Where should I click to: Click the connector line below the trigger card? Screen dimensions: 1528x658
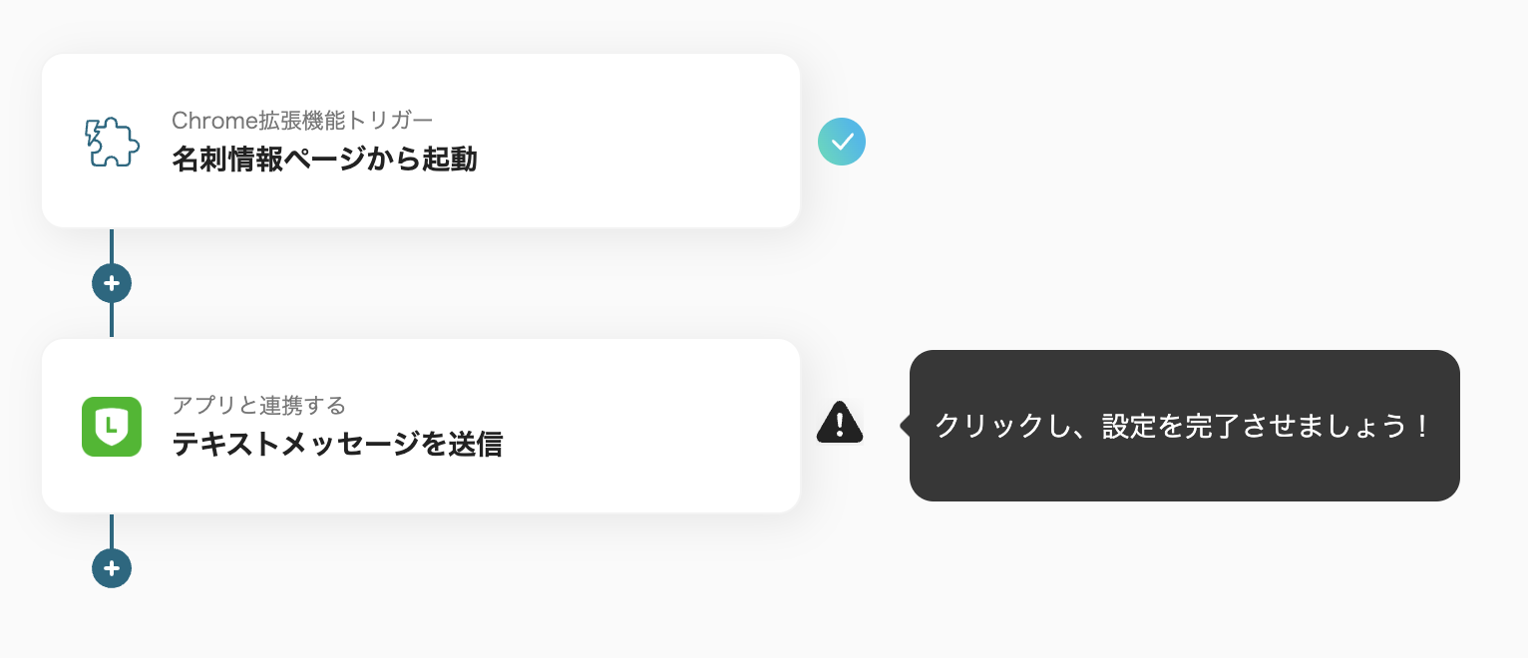[112, 246]
